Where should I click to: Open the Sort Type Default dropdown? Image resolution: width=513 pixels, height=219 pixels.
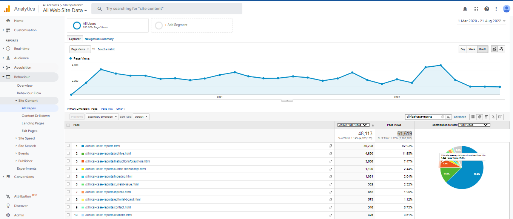[x=140, y=117]
